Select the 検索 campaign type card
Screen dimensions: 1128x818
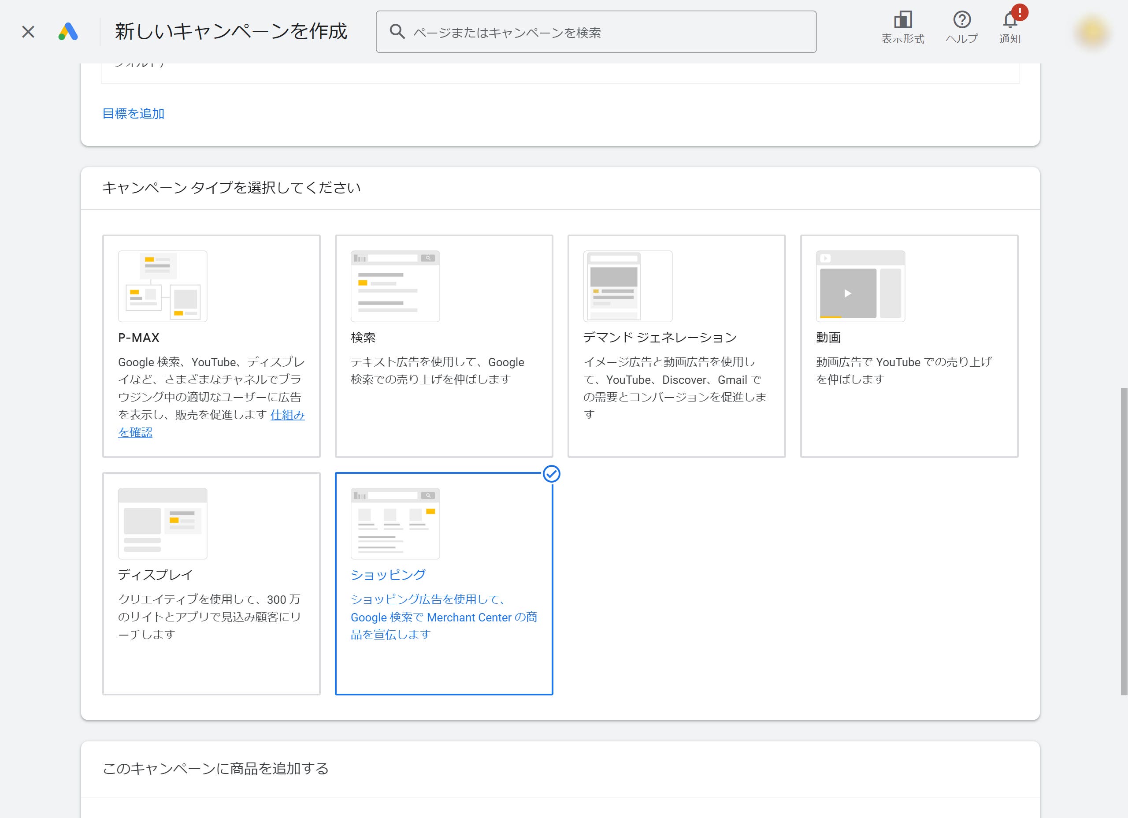pyautogui.click(x=444, y=346)
